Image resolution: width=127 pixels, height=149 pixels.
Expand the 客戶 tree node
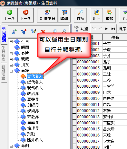click(x=11, y=54)
